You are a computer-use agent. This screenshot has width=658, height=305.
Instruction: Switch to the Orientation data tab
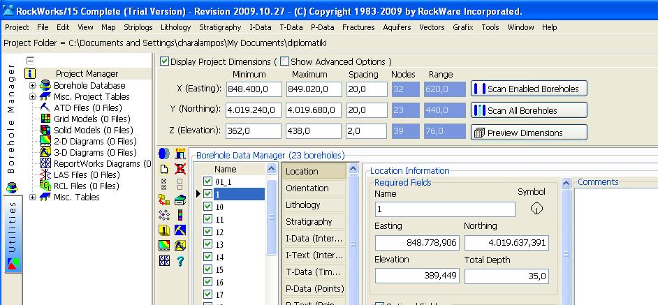tap(315, 188)
